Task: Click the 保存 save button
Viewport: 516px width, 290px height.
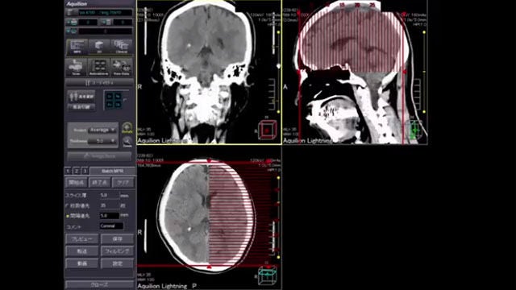Action: (118, 239)
